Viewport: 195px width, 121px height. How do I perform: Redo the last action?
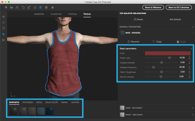[x=29, y=7]
